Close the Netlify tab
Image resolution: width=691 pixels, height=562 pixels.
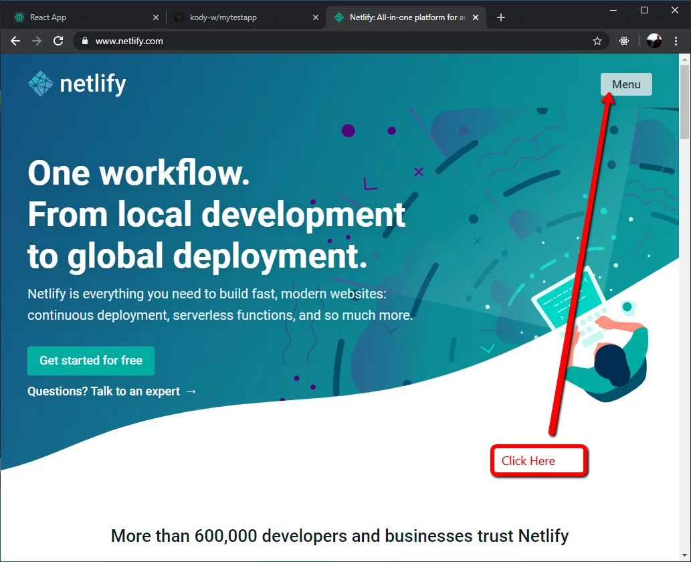[476, 17]
